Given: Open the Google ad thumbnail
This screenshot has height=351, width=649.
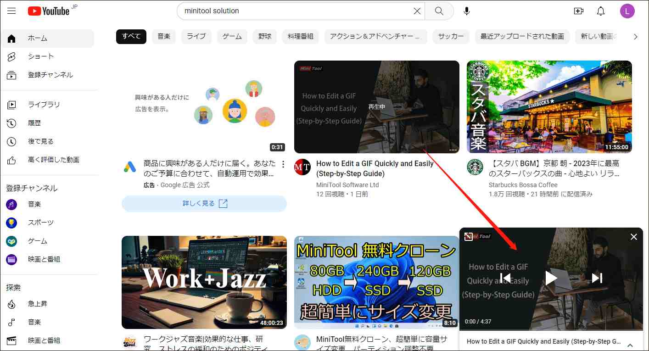Looking at the screenshot, I should [204, 107].
